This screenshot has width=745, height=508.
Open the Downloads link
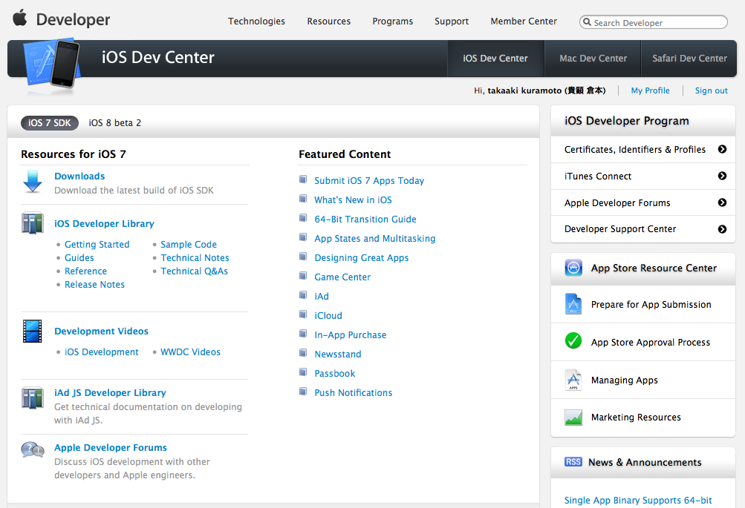(x=79, y=176)
